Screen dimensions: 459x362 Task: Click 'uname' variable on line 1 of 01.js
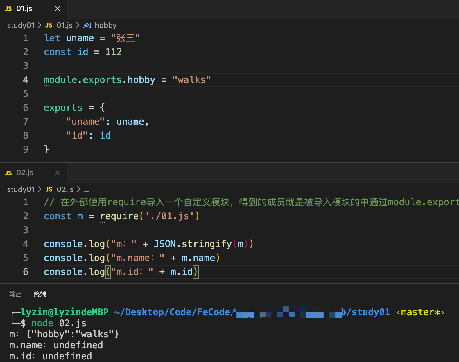click(80, 38)
